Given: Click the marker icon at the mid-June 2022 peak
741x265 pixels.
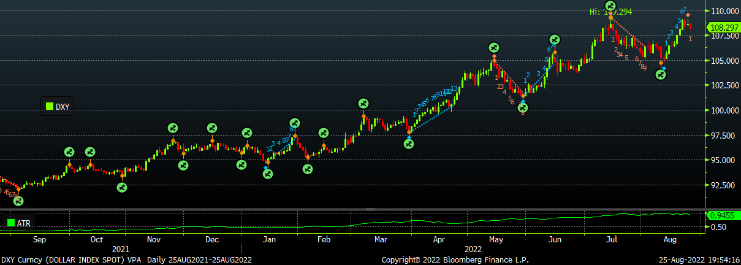Looking at the screenshot, I should point(555,40).
